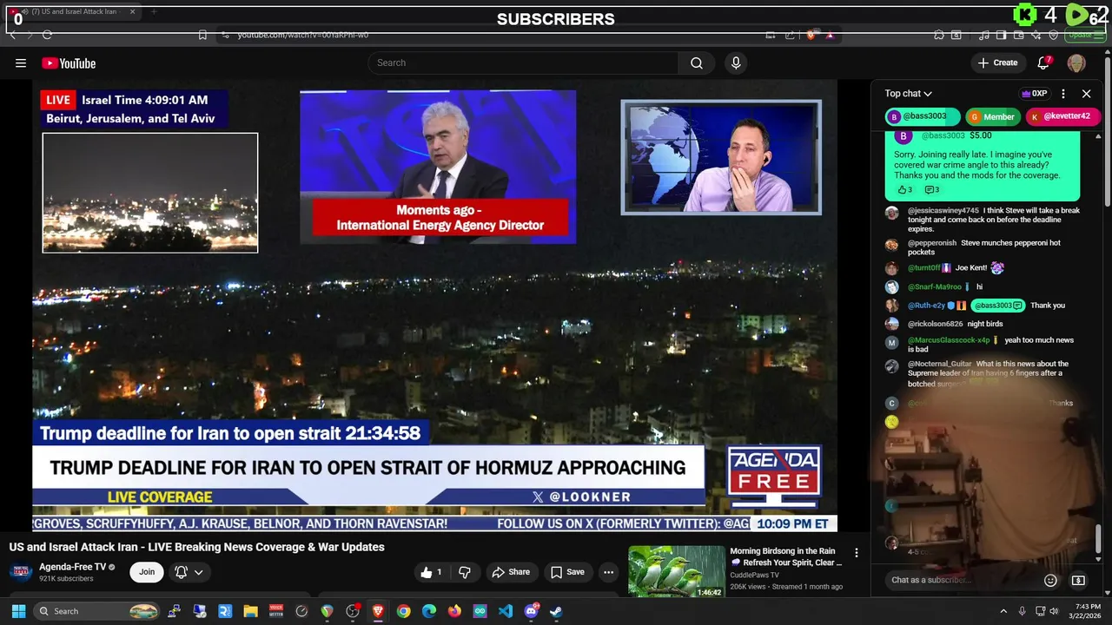Open a new browser tab
This screenshot has height=625, width=1112.
tap(154, 12)
